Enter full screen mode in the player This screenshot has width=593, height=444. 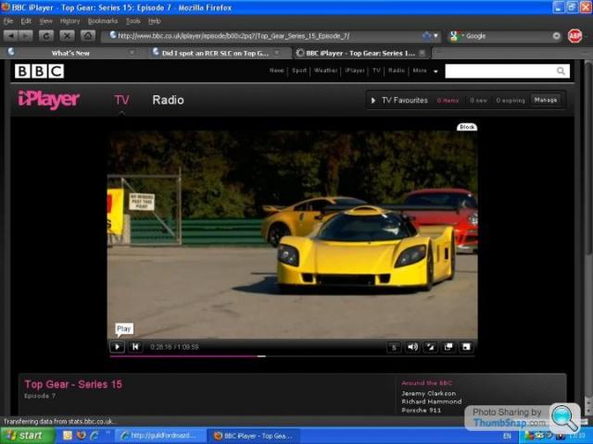click(430, 347)
